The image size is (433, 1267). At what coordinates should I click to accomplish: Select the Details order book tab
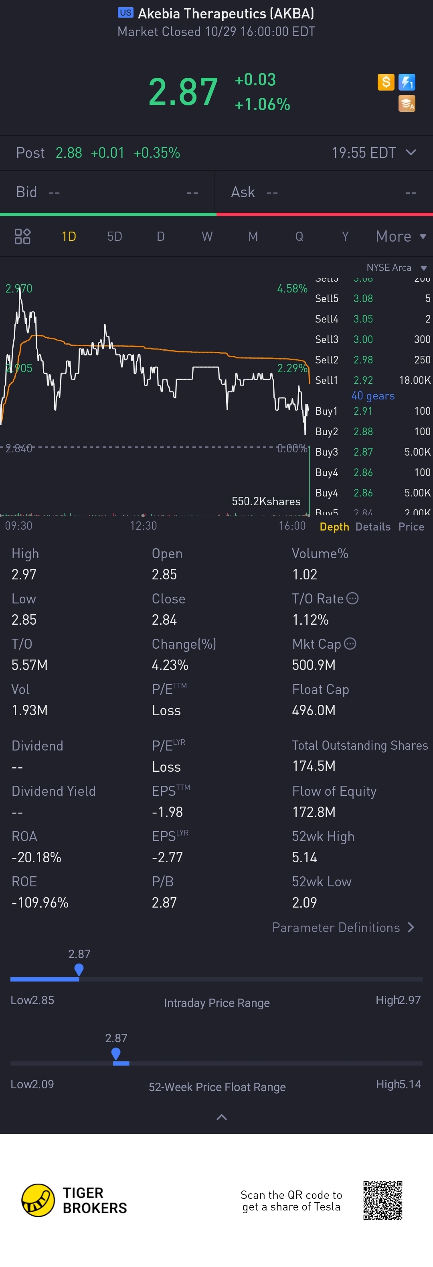tap(373, 527)
